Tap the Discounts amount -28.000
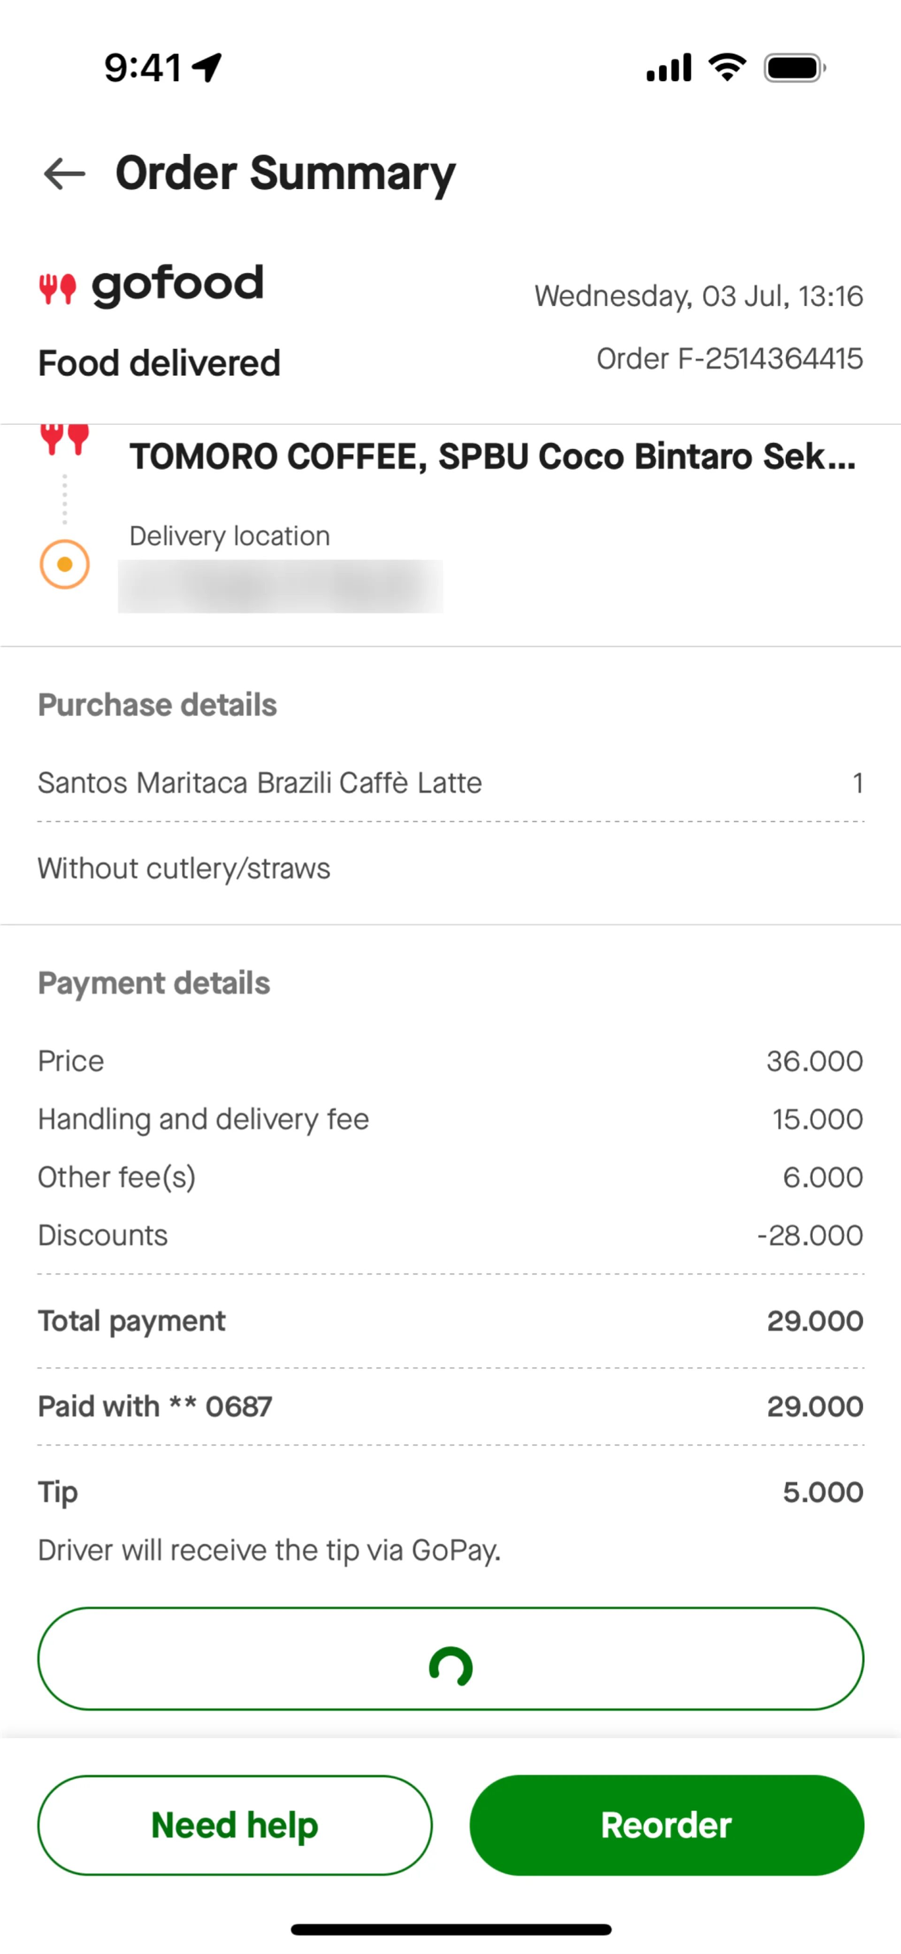This screenshot has height=1954, width=901. (x=809, y=1236)
